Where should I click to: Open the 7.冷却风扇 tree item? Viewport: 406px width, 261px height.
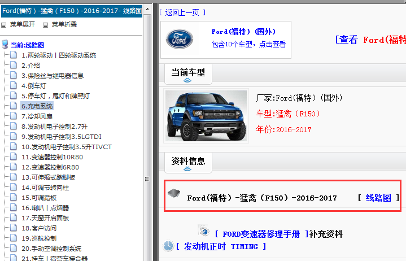[37, 116]
